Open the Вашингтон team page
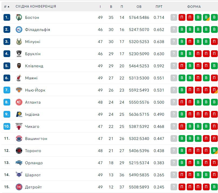 [36, 138]
